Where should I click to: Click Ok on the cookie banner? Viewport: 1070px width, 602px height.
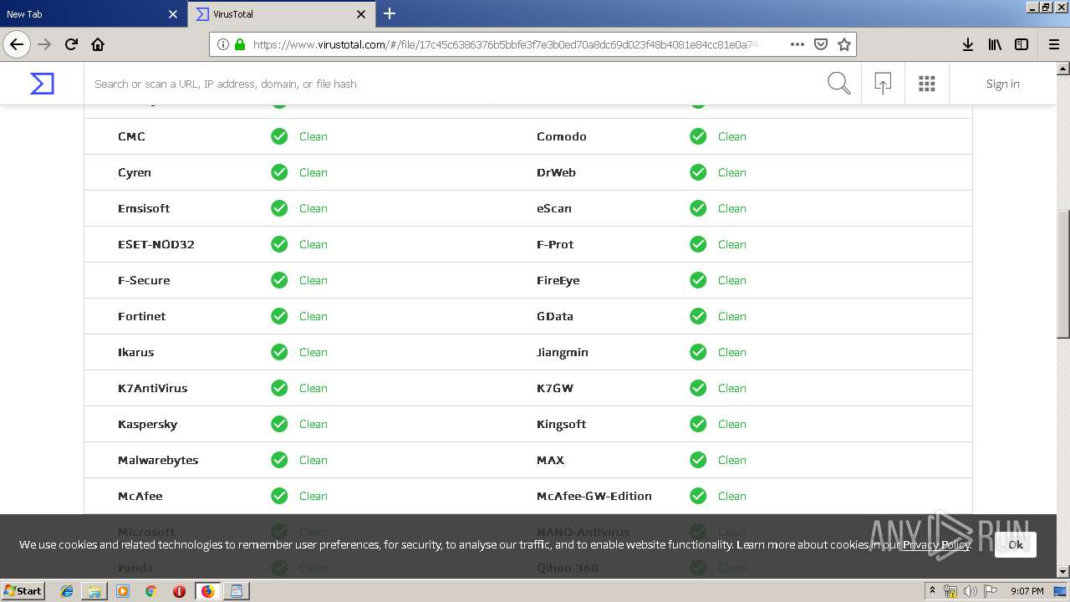[1015, 544]
